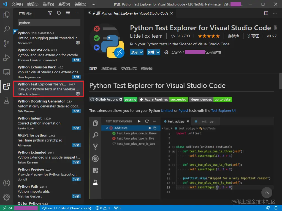The height and width of the screenshot is (211, 282).
Task: Select Python interpreter in status bar
Action: point(66,208)
